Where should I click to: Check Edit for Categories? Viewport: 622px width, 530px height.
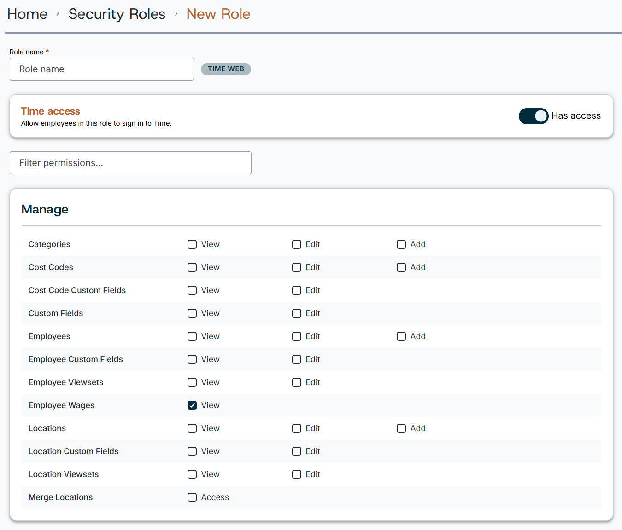(x=297, y=244)
